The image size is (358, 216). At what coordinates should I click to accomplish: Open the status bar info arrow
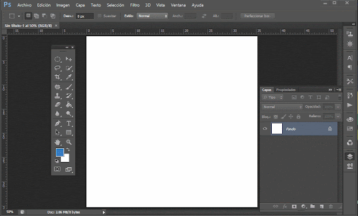(103, 213)
